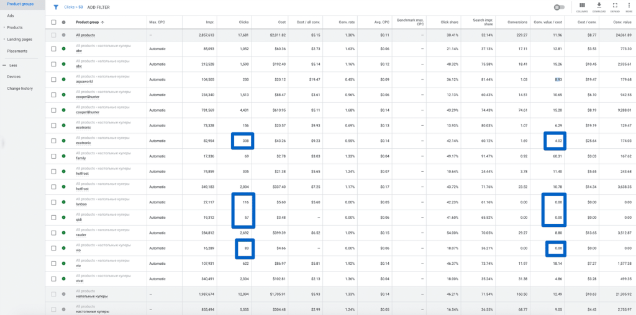Click the ADD FILTER button

tap(100, 7)
